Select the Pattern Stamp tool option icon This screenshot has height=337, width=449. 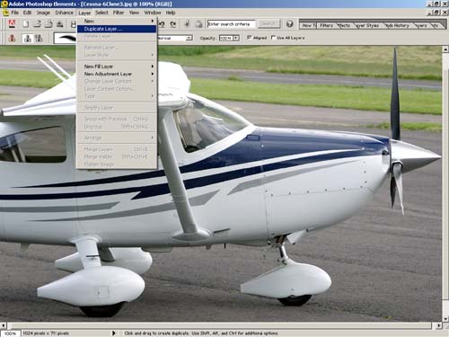point(38,38)
